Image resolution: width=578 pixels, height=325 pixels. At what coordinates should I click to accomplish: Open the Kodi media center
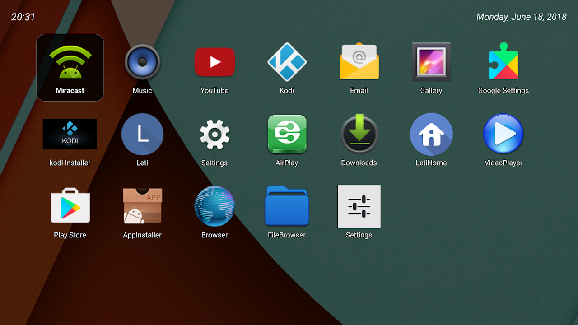click(x=287, y=62)
